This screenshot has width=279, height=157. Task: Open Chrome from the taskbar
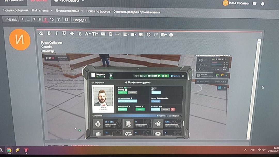click(x=9, y=150)
